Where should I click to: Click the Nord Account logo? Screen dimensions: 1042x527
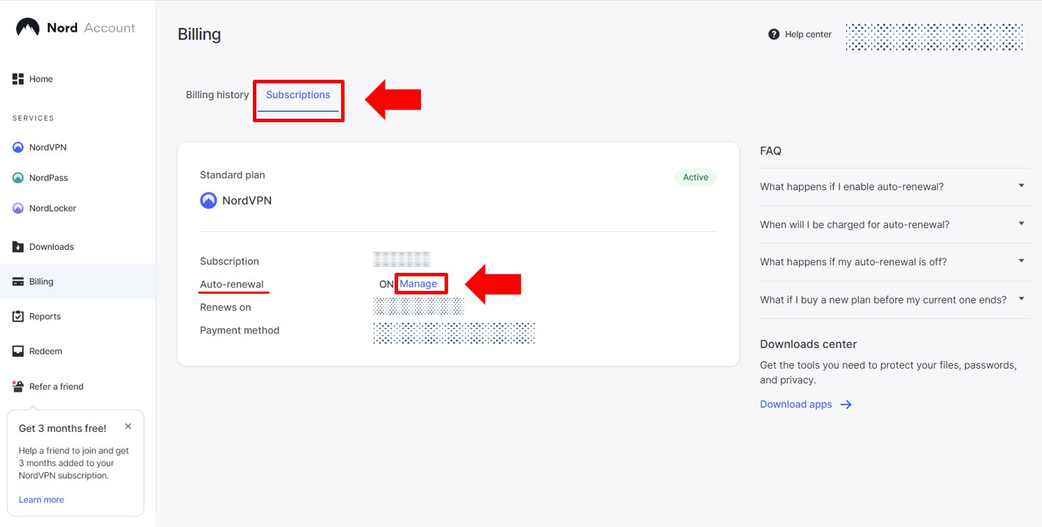coord(74,27)
